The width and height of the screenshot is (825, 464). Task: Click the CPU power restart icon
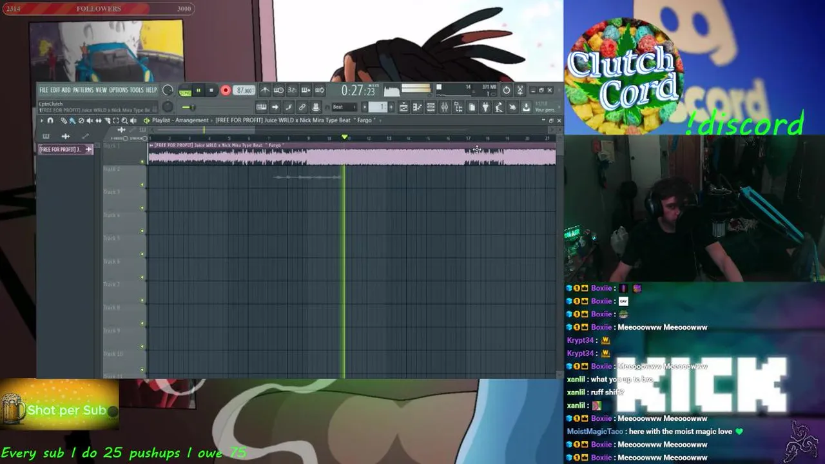pos(507,90)
